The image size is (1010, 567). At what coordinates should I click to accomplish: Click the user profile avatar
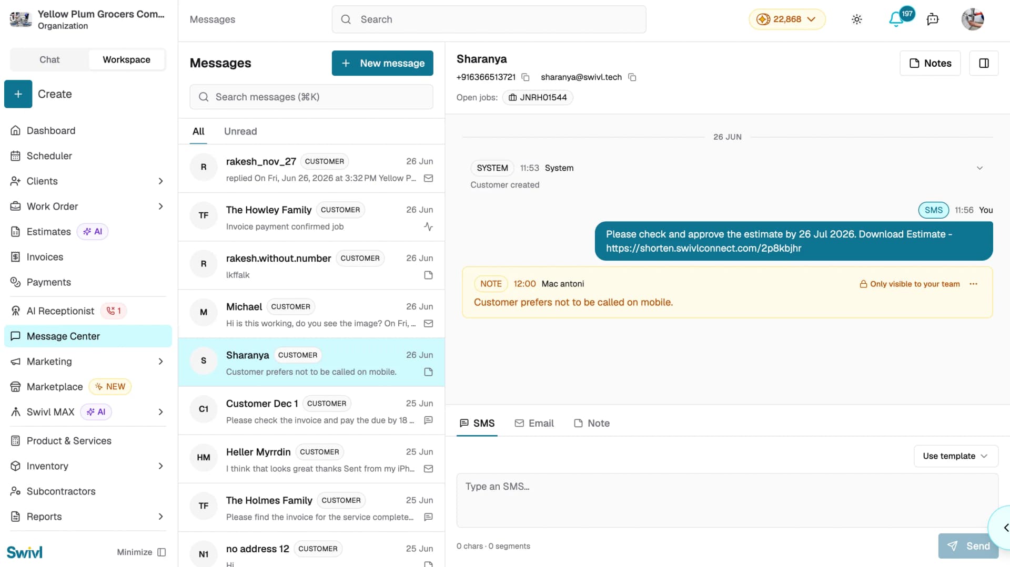click(x=973, y=19)
